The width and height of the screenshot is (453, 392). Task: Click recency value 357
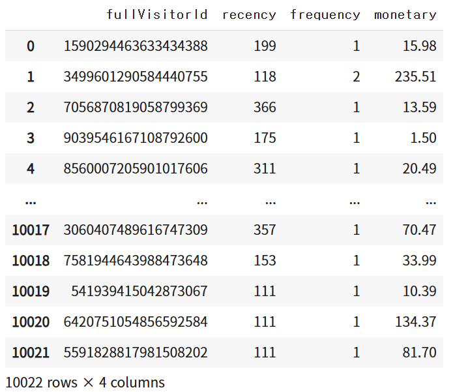coord(265,230)
